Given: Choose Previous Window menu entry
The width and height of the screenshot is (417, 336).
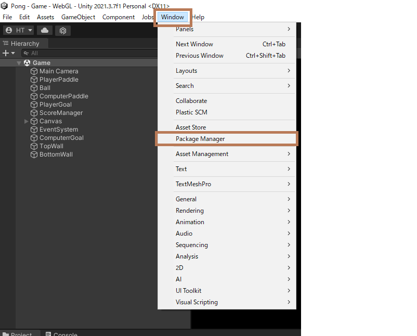Looking at the screenshot, I should (227, 56).
